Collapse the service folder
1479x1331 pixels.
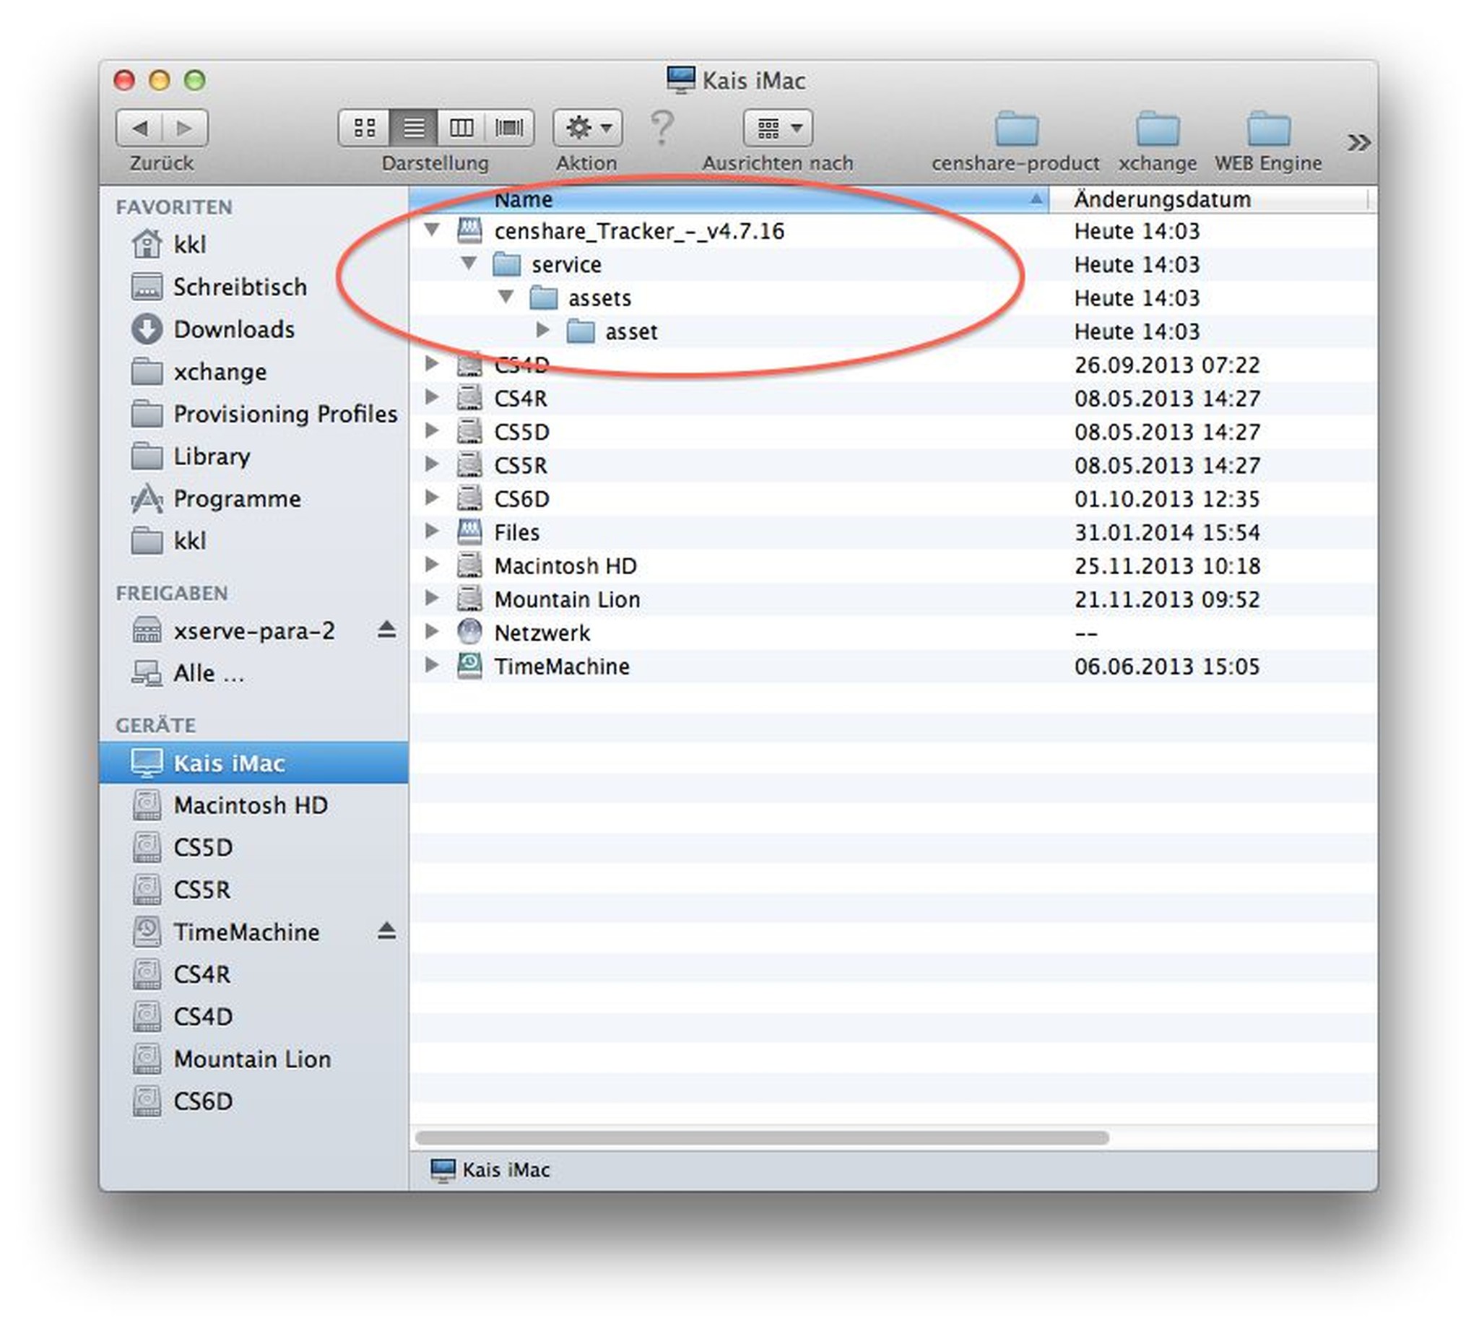click(469, 264)
